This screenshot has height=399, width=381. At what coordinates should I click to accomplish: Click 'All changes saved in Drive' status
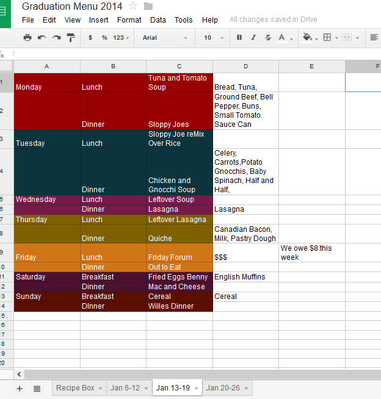point(274,20)
